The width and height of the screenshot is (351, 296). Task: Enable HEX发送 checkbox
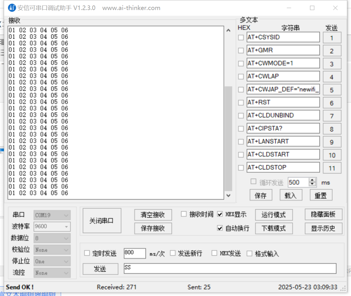tap(214, 253)
